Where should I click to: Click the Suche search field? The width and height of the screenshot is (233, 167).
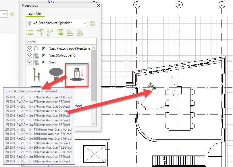pyautogui.click(x=60, y=41)
